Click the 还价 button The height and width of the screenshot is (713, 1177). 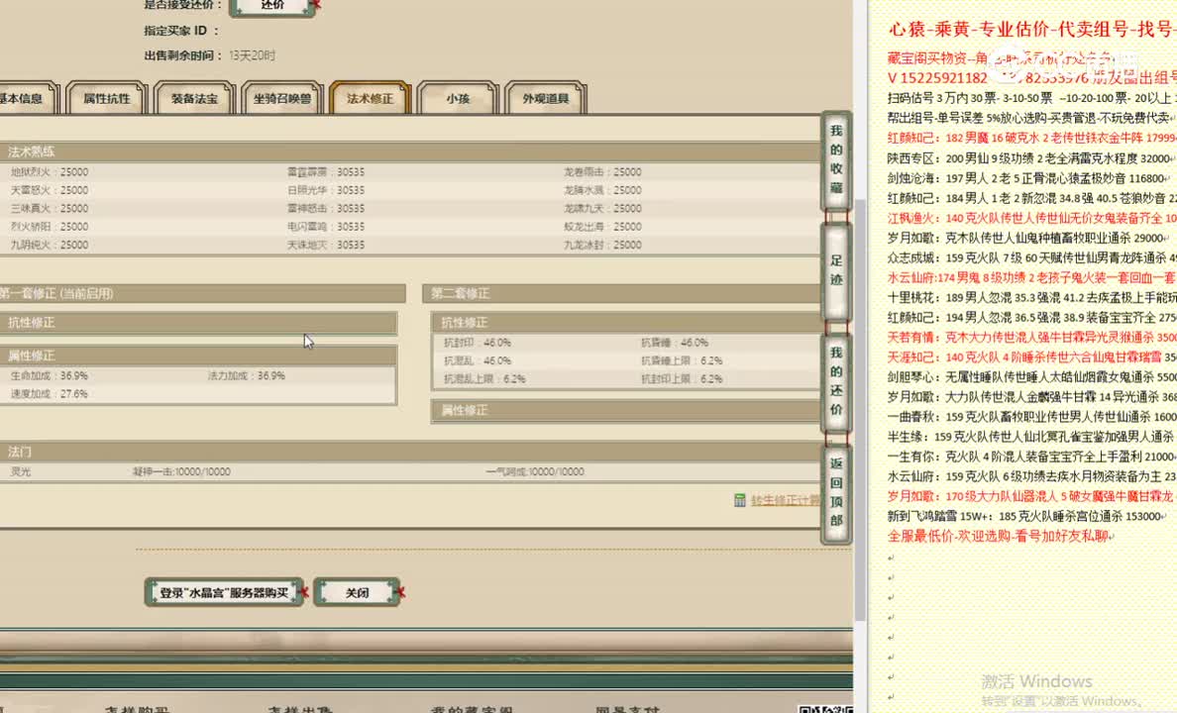point(272,5)
